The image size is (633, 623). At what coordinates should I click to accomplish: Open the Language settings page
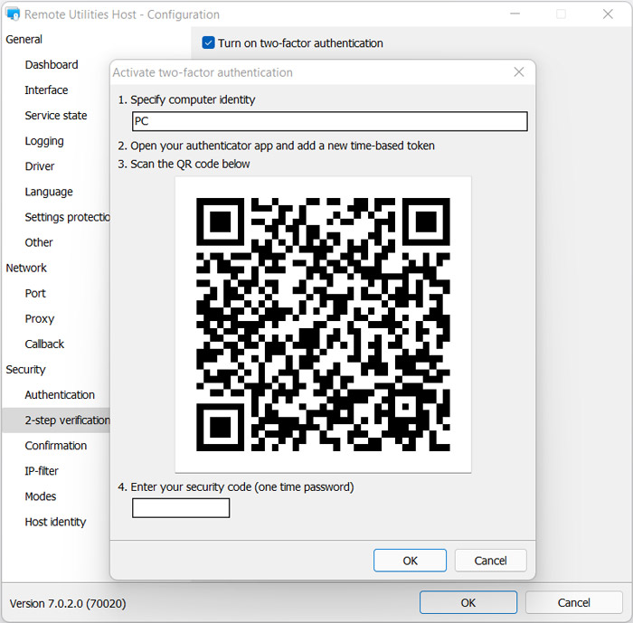(x=49, y=192)
